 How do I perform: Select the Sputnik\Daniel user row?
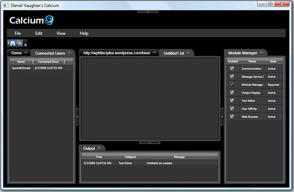pyautogui.click(x=41, y=68)
